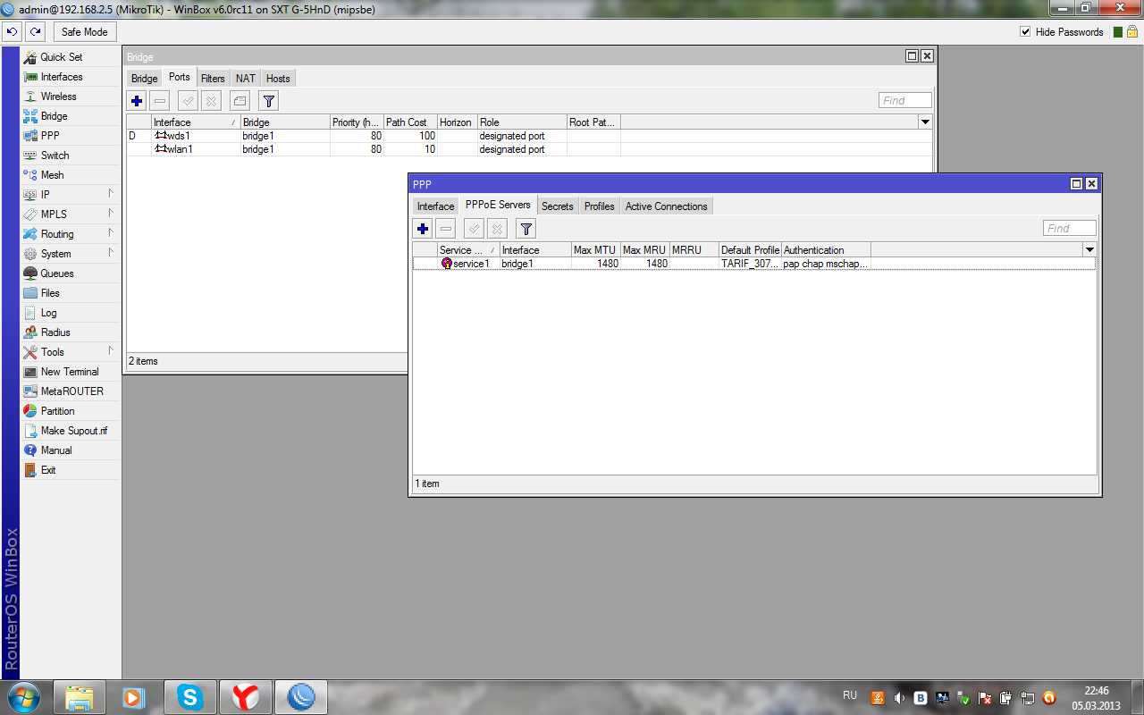The height and width of the screenshot is (715, 1144).
Task: Open Radius in the sidebar
Action: coord(70,332)
